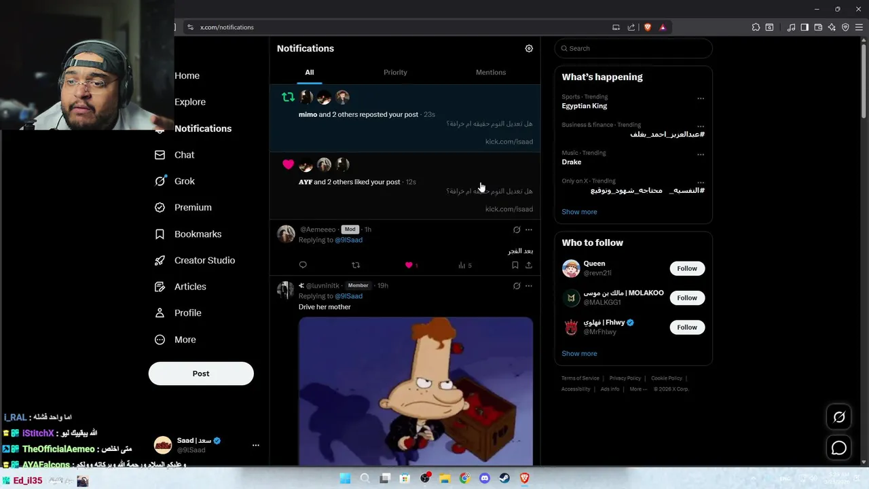
Task: Open options for Only on X trend
Action: 701,182
